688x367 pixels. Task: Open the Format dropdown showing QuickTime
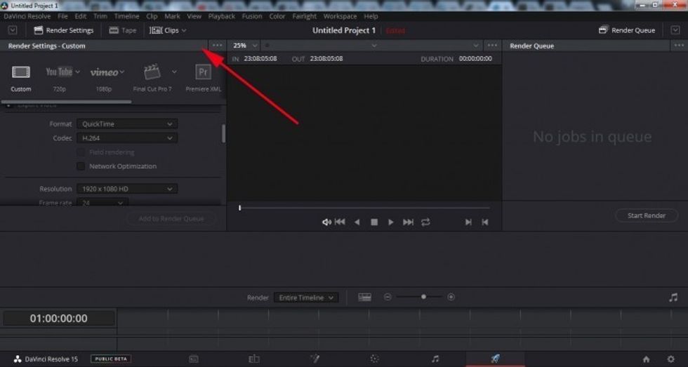(127, 124)
